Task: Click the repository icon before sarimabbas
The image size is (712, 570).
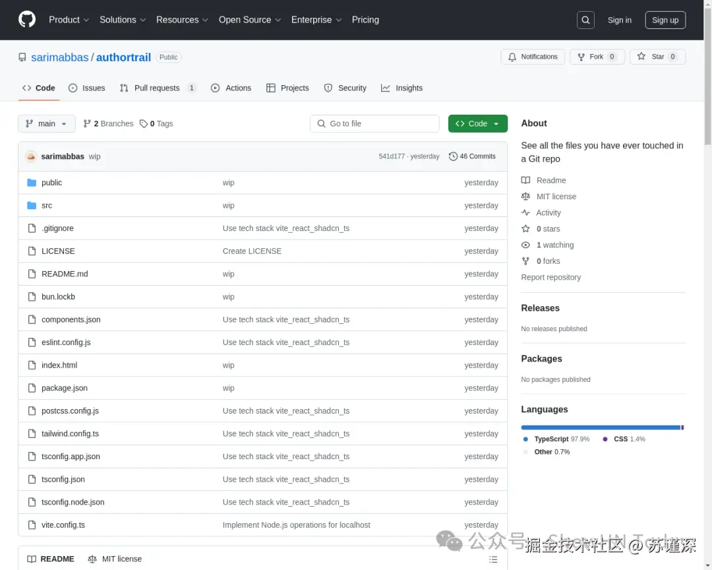Action: click(x=22, y=57)
